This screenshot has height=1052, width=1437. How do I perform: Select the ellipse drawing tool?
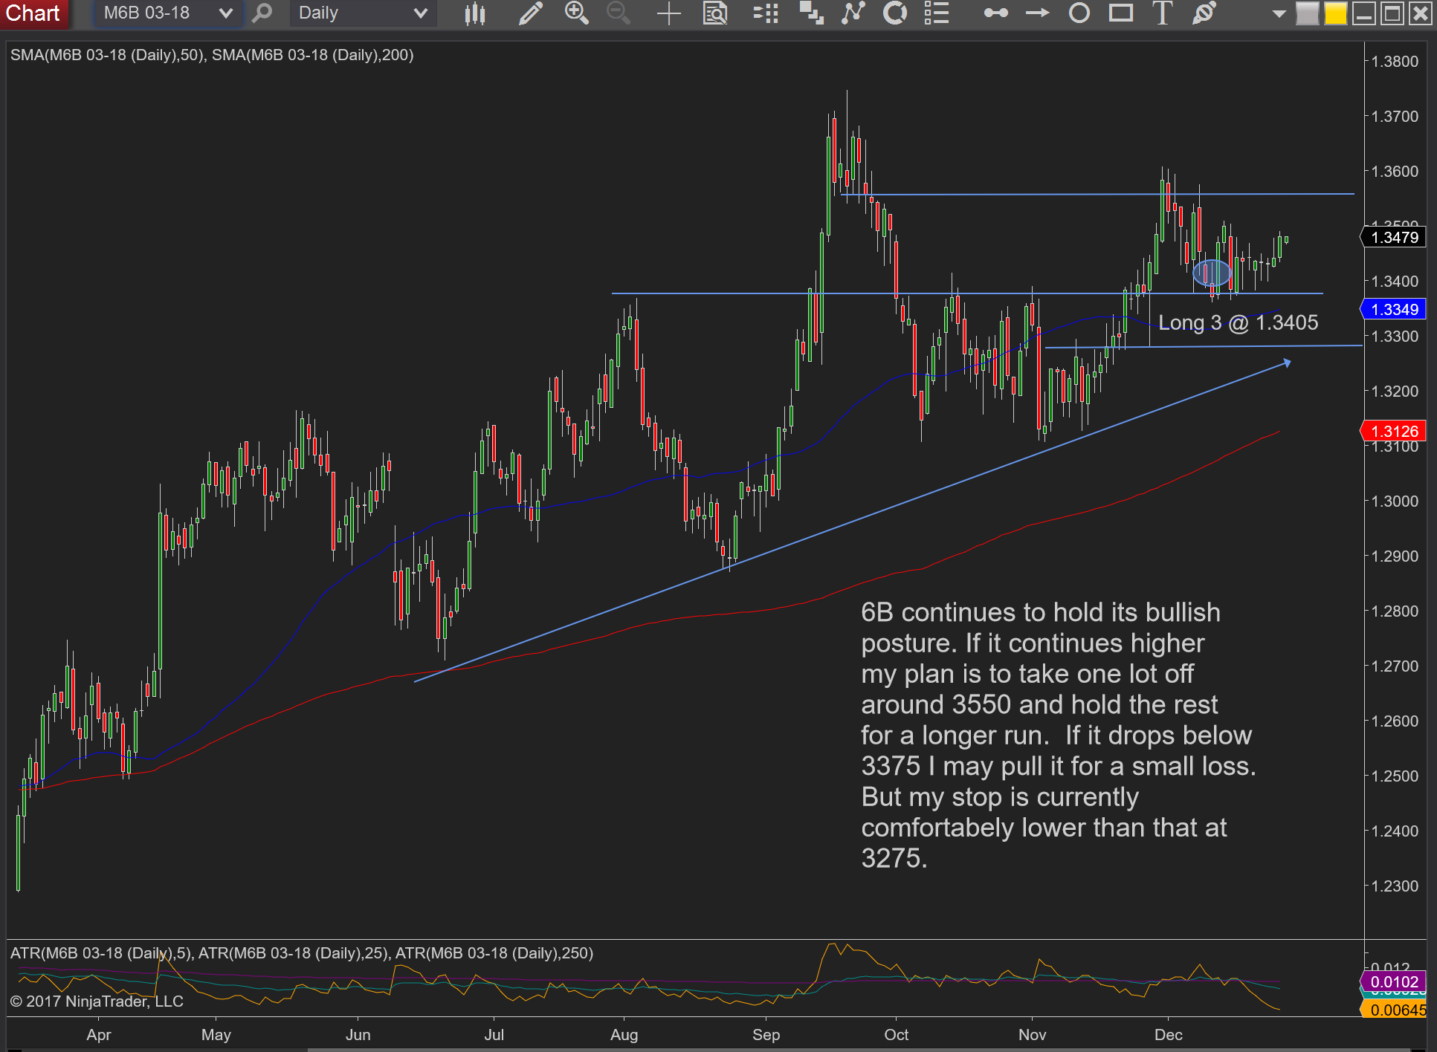(1079, 13)
